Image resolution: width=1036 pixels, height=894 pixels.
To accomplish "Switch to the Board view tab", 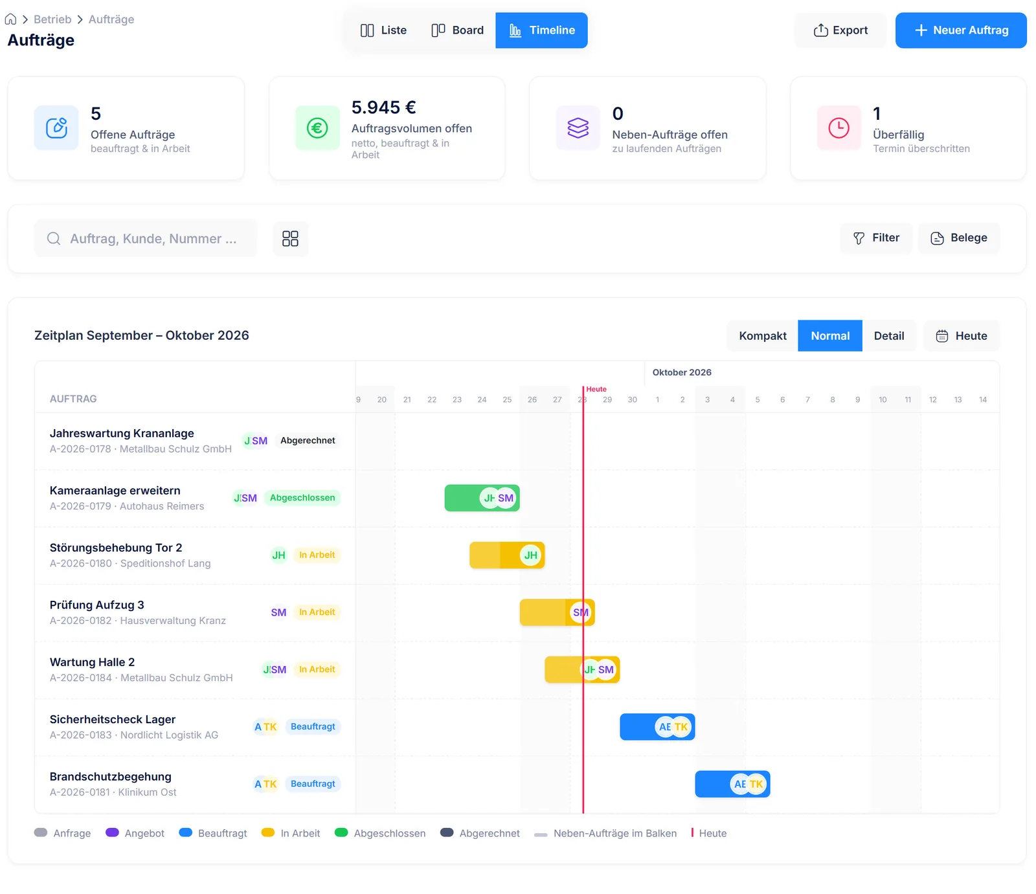I will 458,30.
